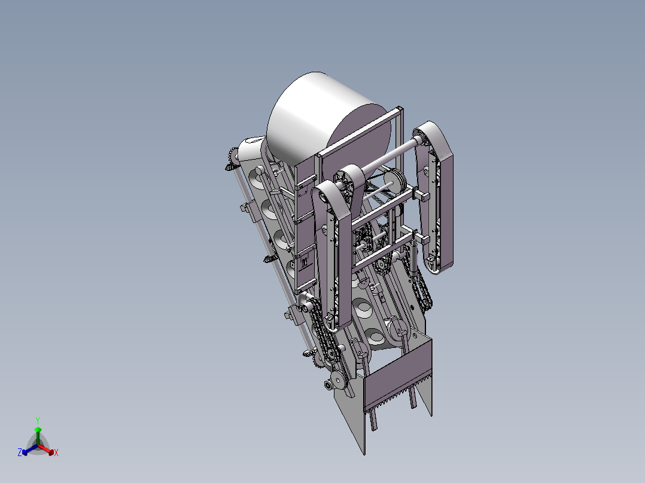Click the red X axis of the orientation triad
645x483 pixels.
(x=47, y=450)
